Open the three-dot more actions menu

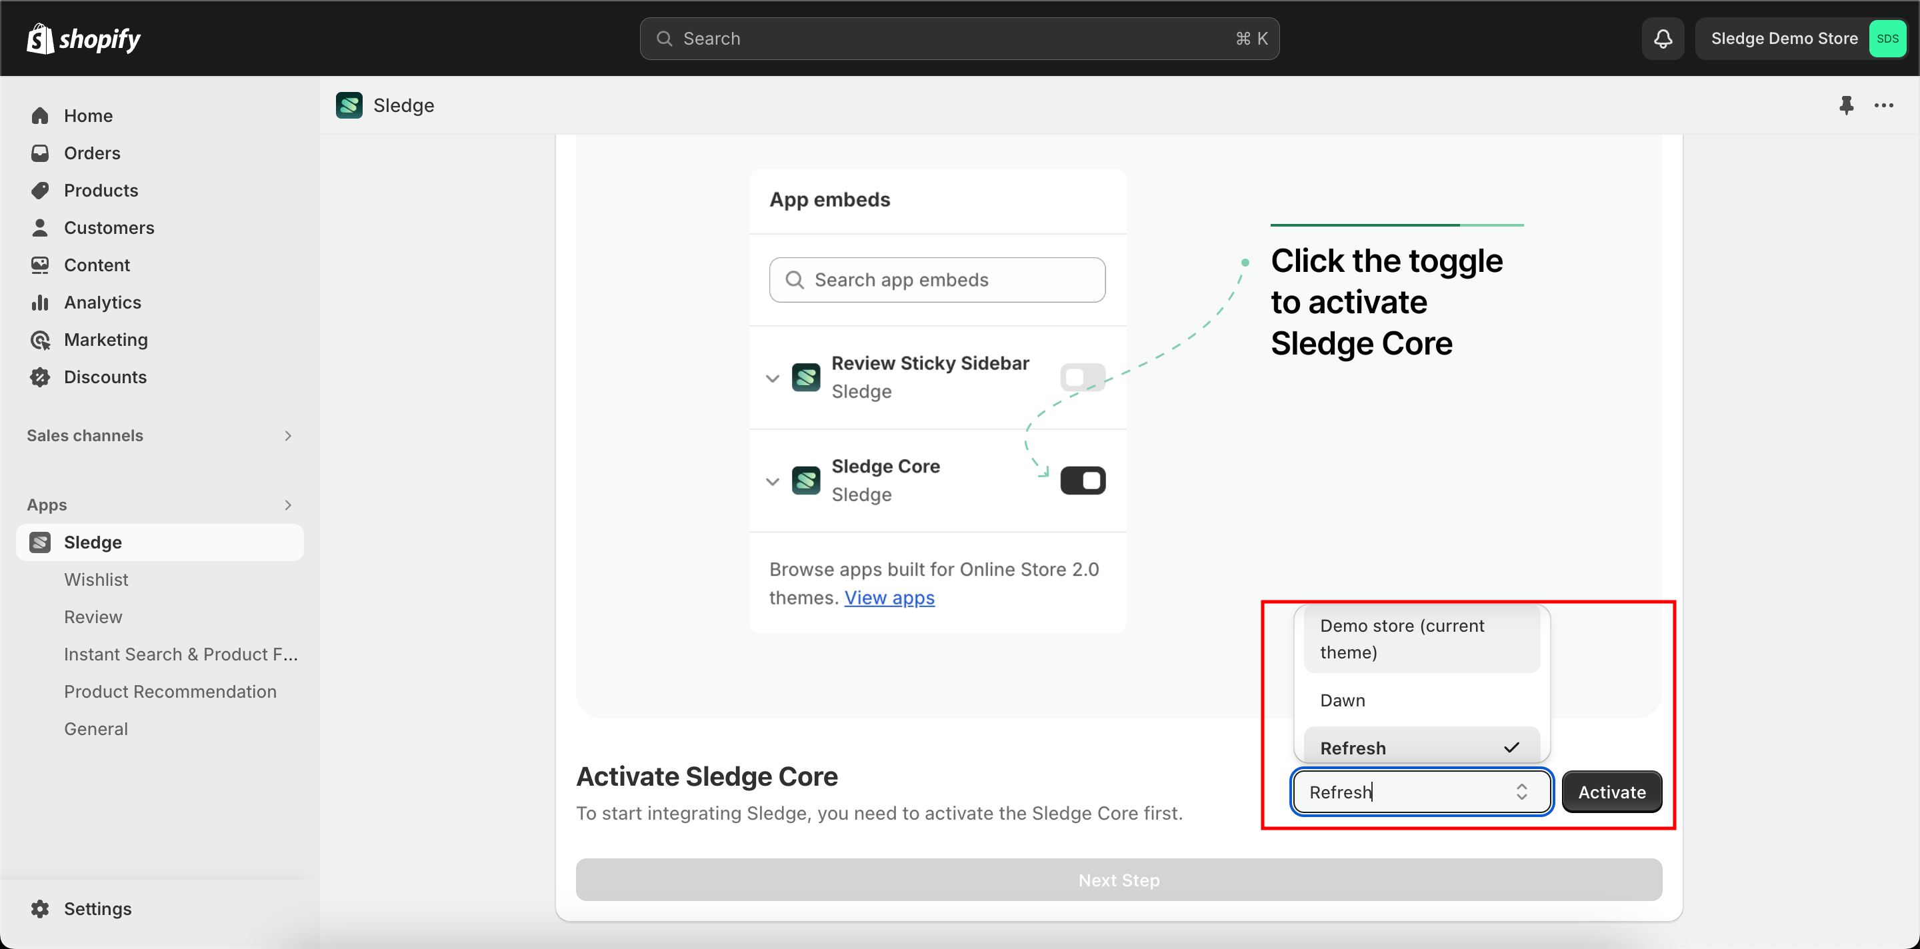[x=1883, y=105]
